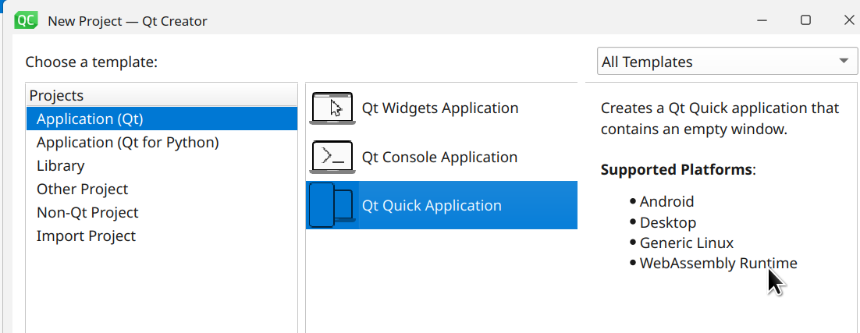Click the Qt Widgets Application window icon
The width and height of the screenshot is (860, 333).
332,108
